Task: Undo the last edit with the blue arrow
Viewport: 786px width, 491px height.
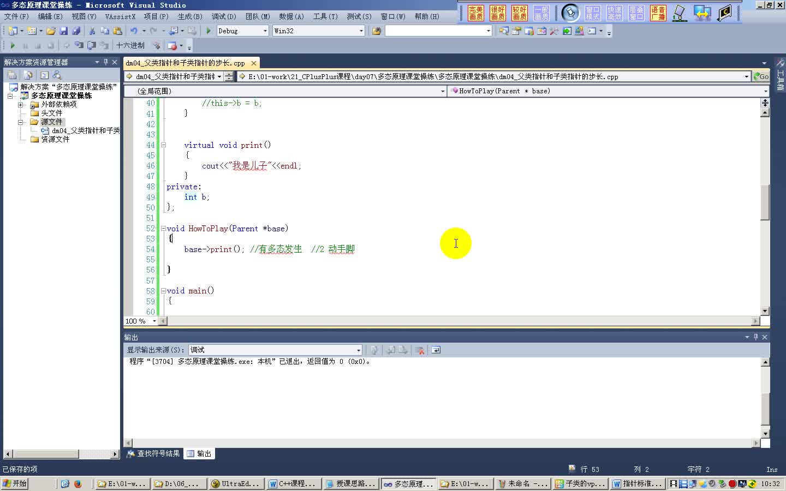Action: (x=134, y=31)
